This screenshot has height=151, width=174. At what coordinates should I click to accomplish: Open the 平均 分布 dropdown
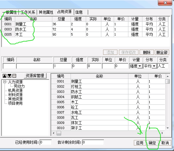(154, 66)
